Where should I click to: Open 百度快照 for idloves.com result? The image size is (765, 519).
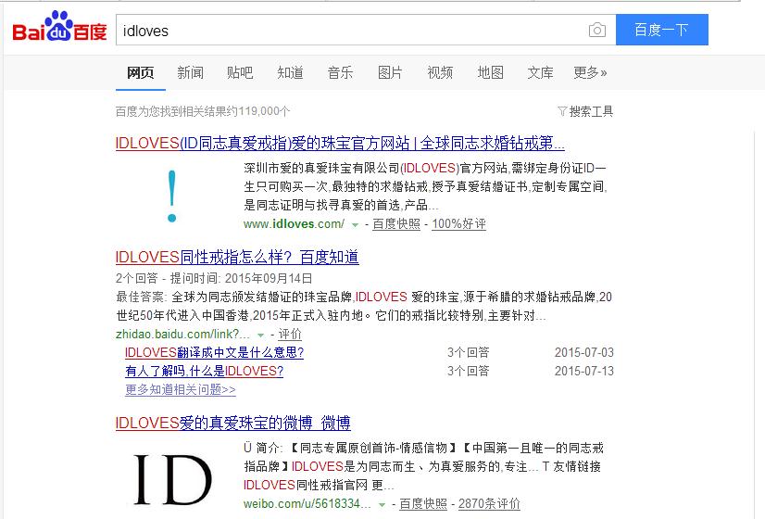396,224
